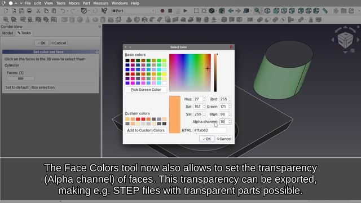Click the forward navigation arrow icon
The height and width of the screenshot is (203, 361).
[238, 11]
